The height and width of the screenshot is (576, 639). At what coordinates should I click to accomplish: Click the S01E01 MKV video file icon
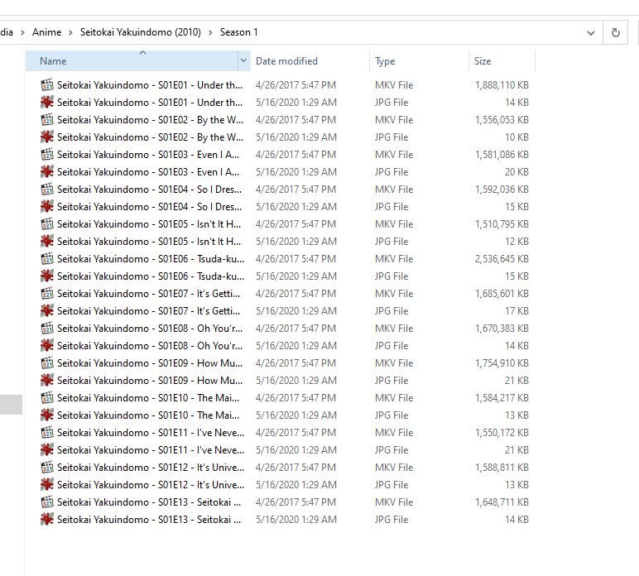[x=47, y=84]
